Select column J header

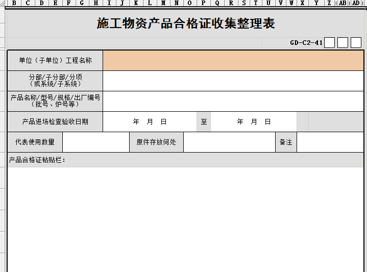click(123, 3)
